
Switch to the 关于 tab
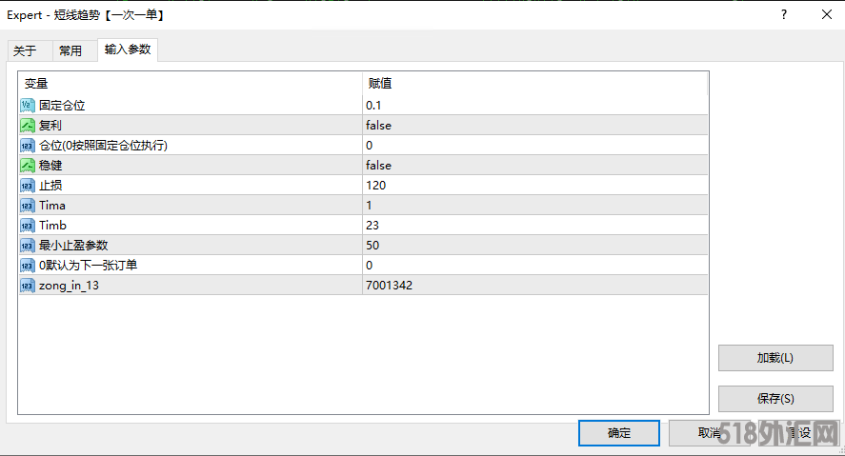click(25, 51)
